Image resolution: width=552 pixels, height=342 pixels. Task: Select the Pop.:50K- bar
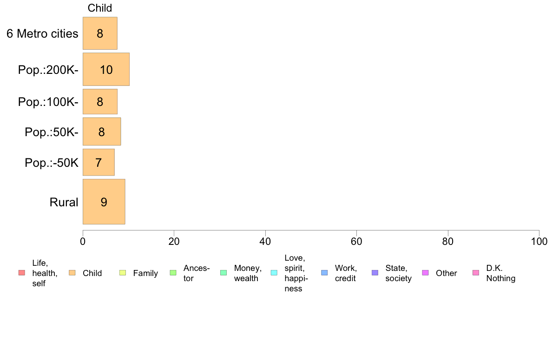click(x=102, y=132)
